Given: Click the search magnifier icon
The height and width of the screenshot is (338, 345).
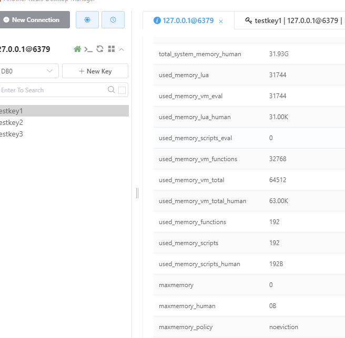Looking at the screenshot, I should pos(111,90).
